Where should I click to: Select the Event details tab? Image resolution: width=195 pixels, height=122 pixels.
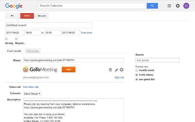14,51
